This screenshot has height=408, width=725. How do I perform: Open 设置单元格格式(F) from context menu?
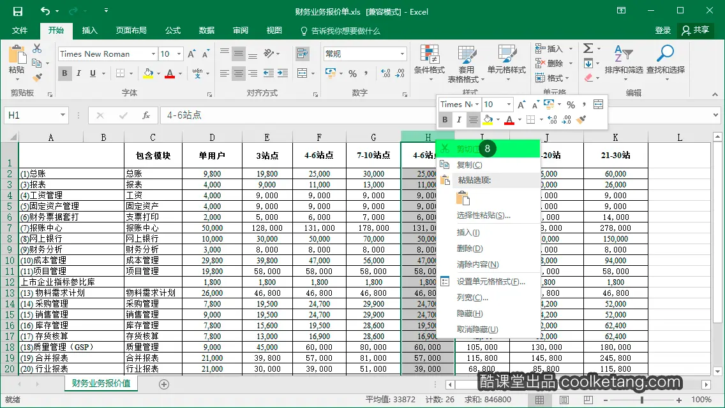tap(488, 281)
